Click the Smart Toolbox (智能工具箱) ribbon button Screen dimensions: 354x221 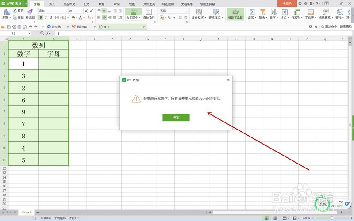(235, 14)
